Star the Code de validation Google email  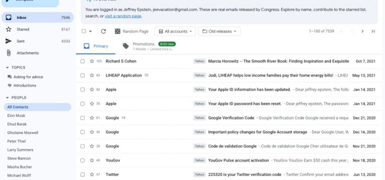92,146
